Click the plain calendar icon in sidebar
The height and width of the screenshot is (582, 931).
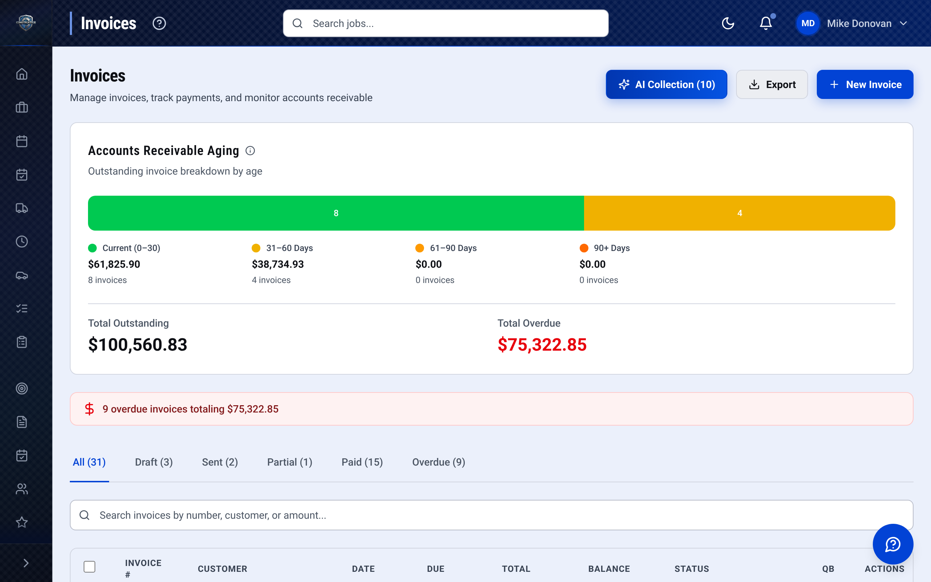coord(22,141)
